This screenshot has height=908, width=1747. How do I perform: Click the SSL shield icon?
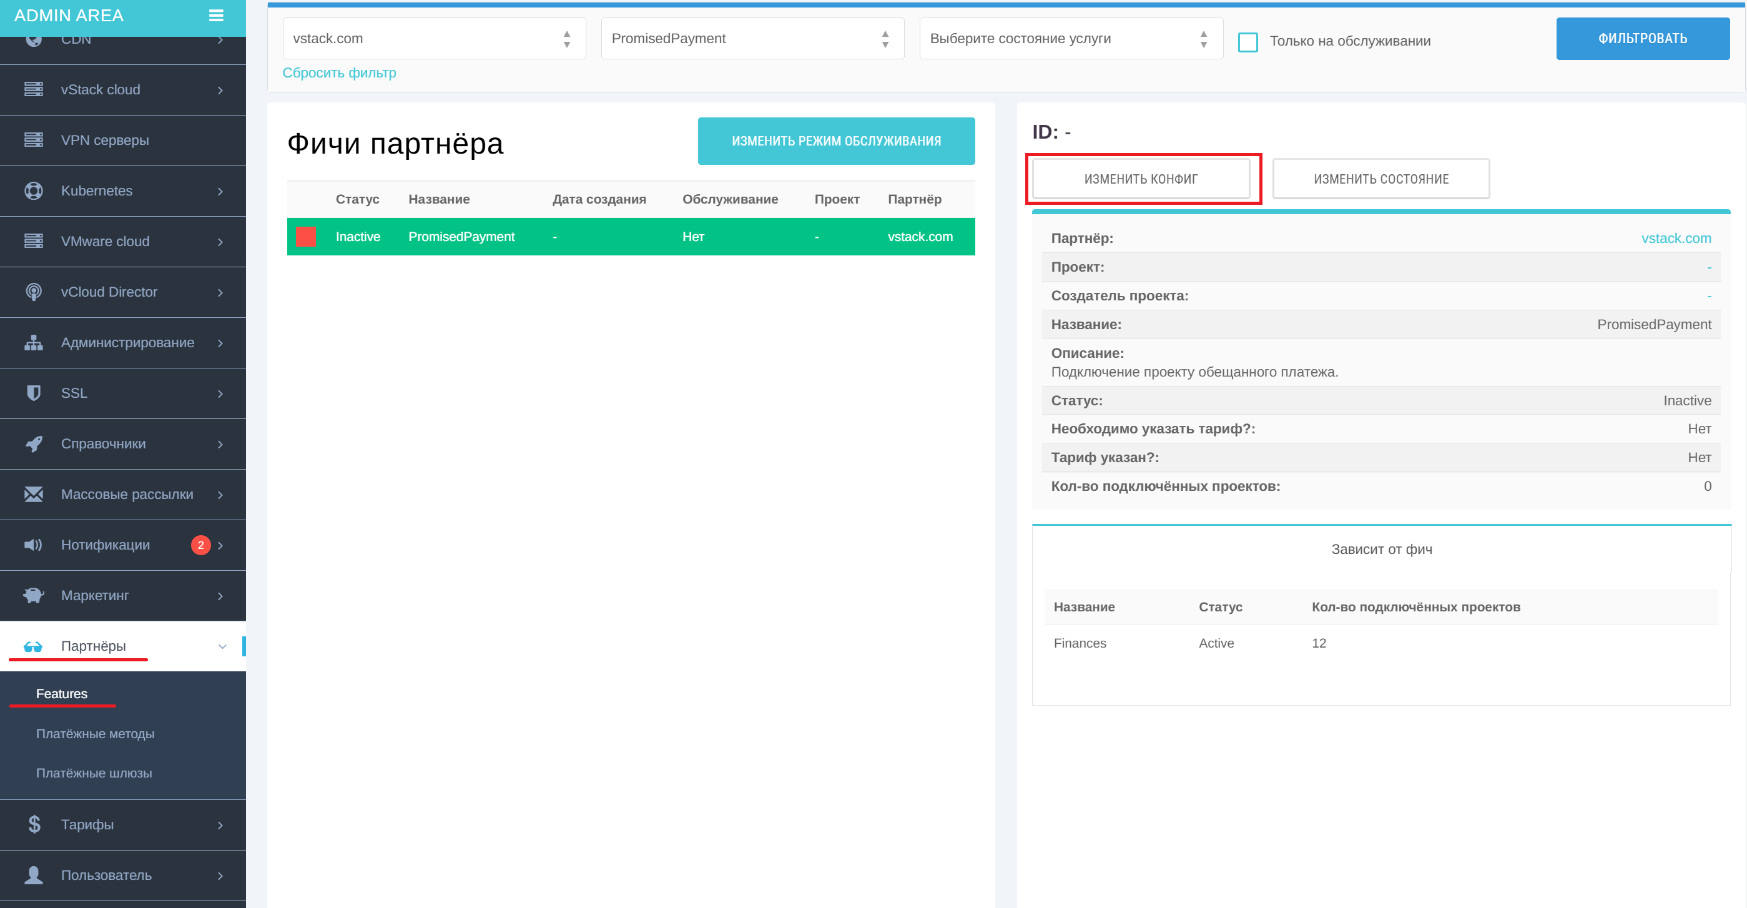pyautogui.click(x=33, y=393)
